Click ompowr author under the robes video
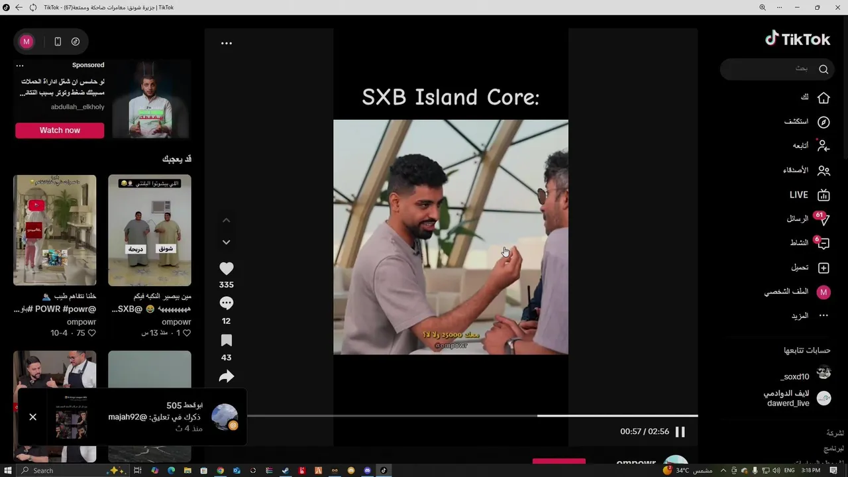848x477 pixels. pos(176,322)
